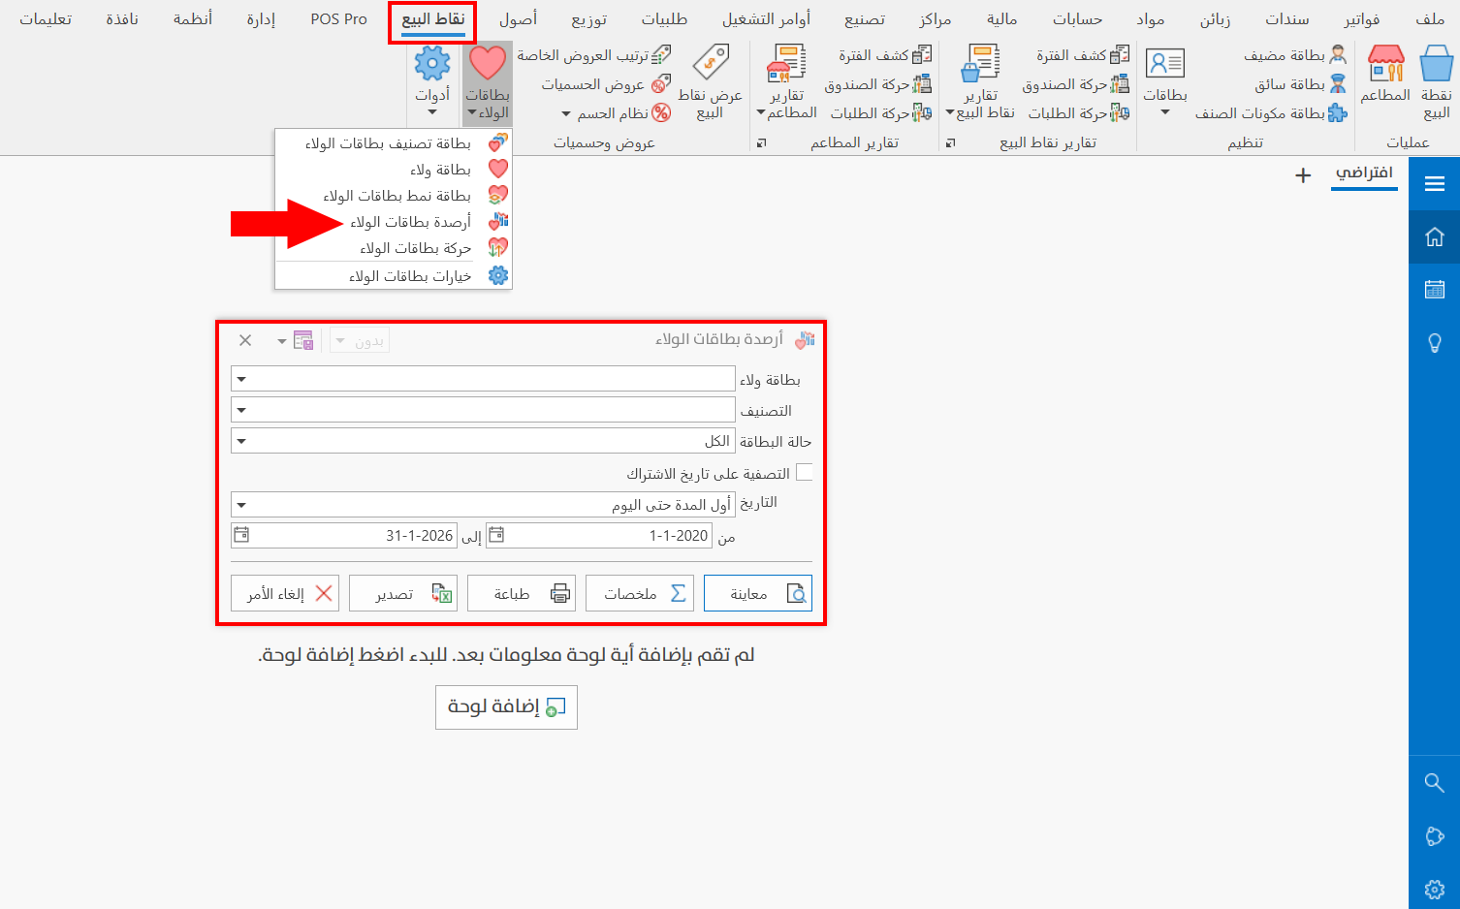Select حركة بطاقات الولاء menu entry

394,248
